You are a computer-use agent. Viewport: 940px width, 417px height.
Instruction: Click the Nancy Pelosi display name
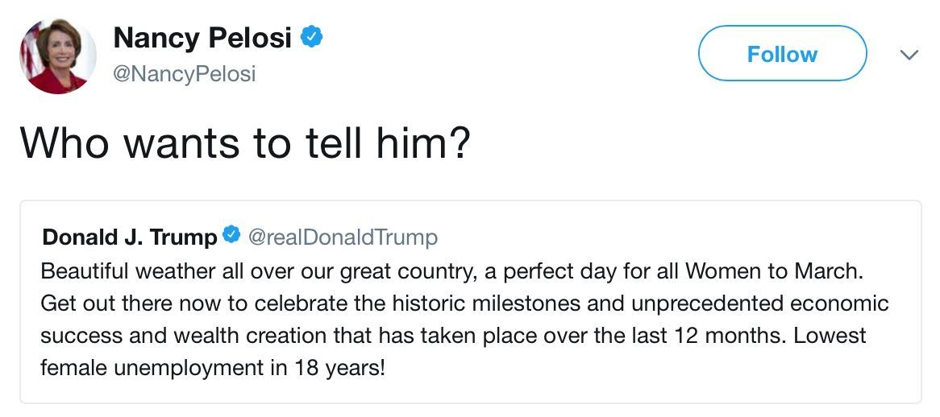pyautogui.click(x=202, y=37)
